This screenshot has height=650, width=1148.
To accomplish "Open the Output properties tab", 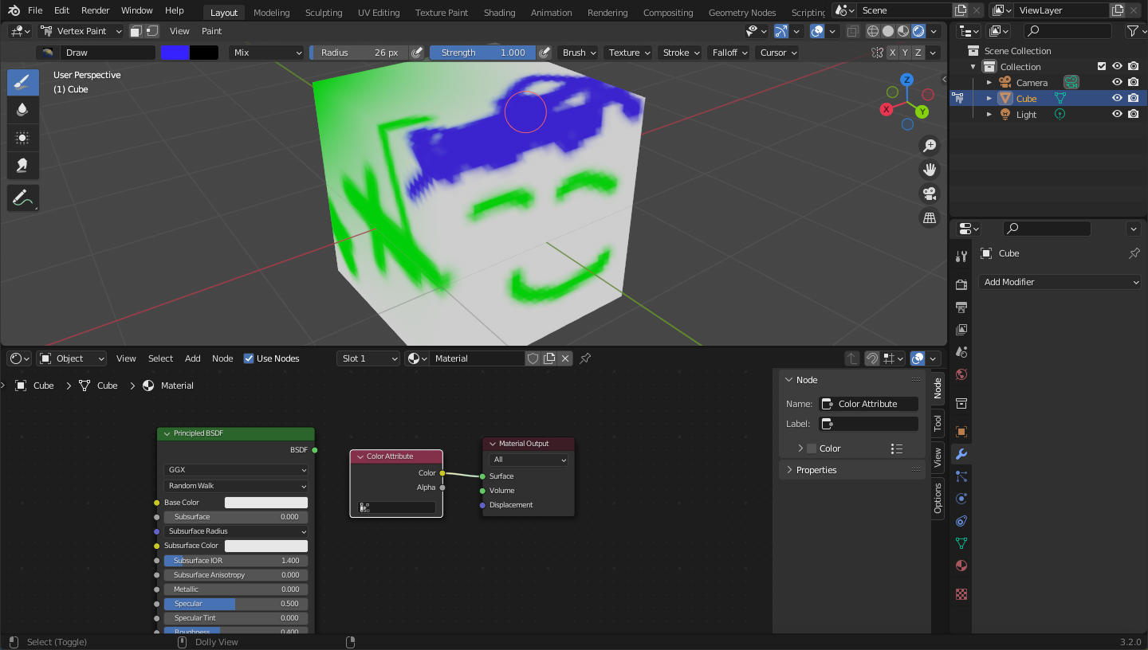I will pos(961,307).
